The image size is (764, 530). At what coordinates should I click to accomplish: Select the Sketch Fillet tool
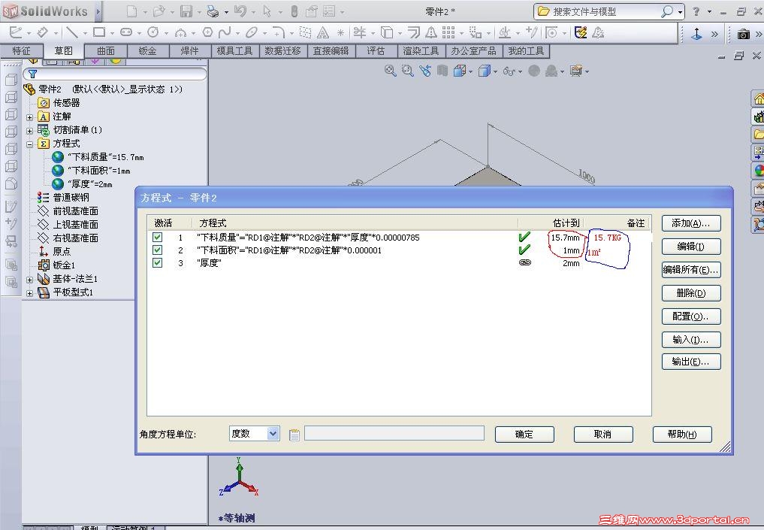[x=279, y=32]
